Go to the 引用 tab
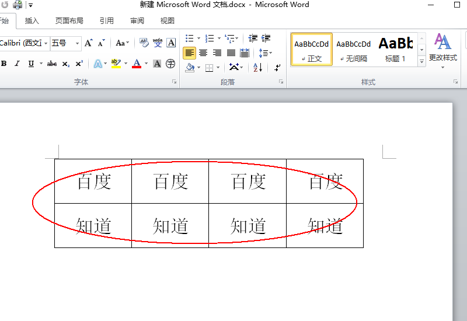This screenshot has width=467, height=321. 107,21
